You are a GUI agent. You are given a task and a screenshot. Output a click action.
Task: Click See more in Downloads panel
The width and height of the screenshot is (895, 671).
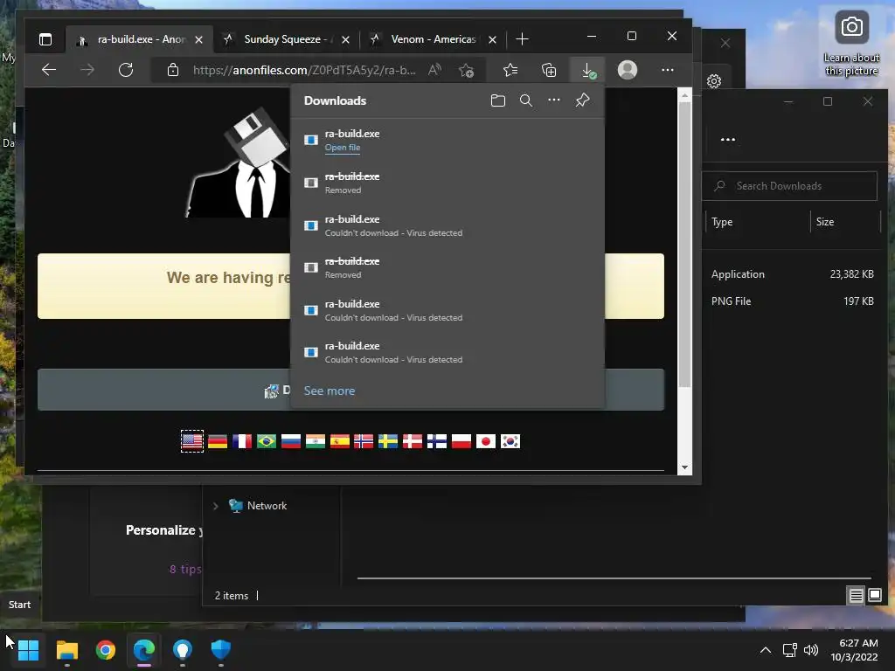[x=330, y=391]
